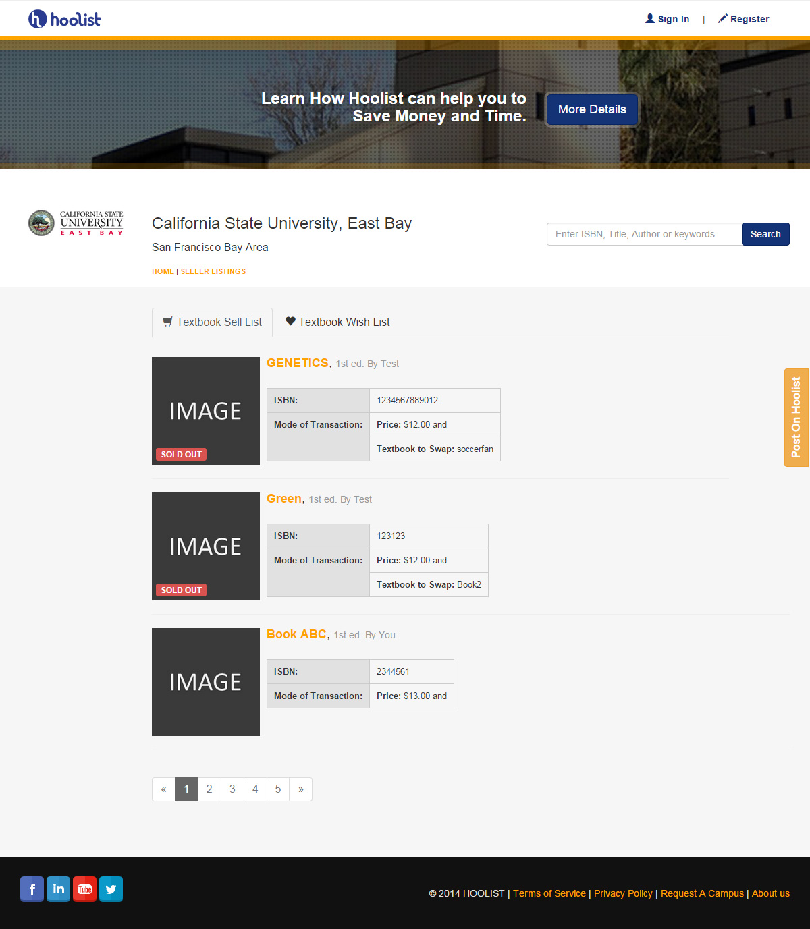
Task: Click the Hoolist logo
Action: 64,19
